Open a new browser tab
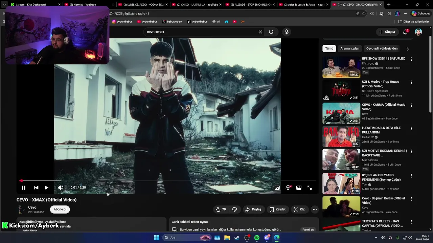The image size is (433, 243). point(389,5)
